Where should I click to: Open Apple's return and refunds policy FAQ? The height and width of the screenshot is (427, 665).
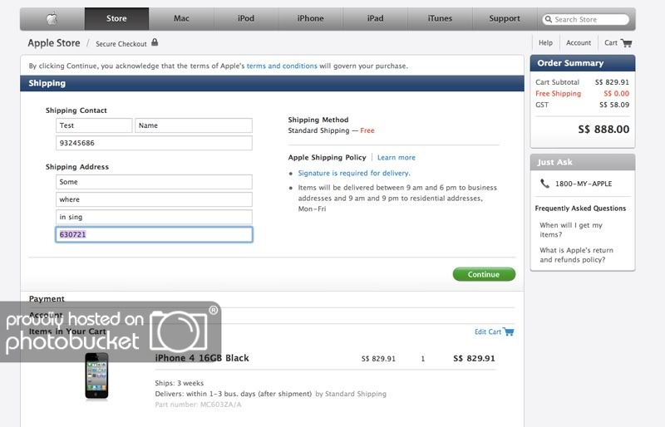(x=576, y=255)
